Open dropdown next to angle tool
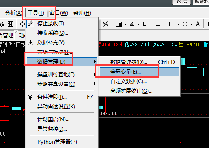209x148 pixels. 138,24
